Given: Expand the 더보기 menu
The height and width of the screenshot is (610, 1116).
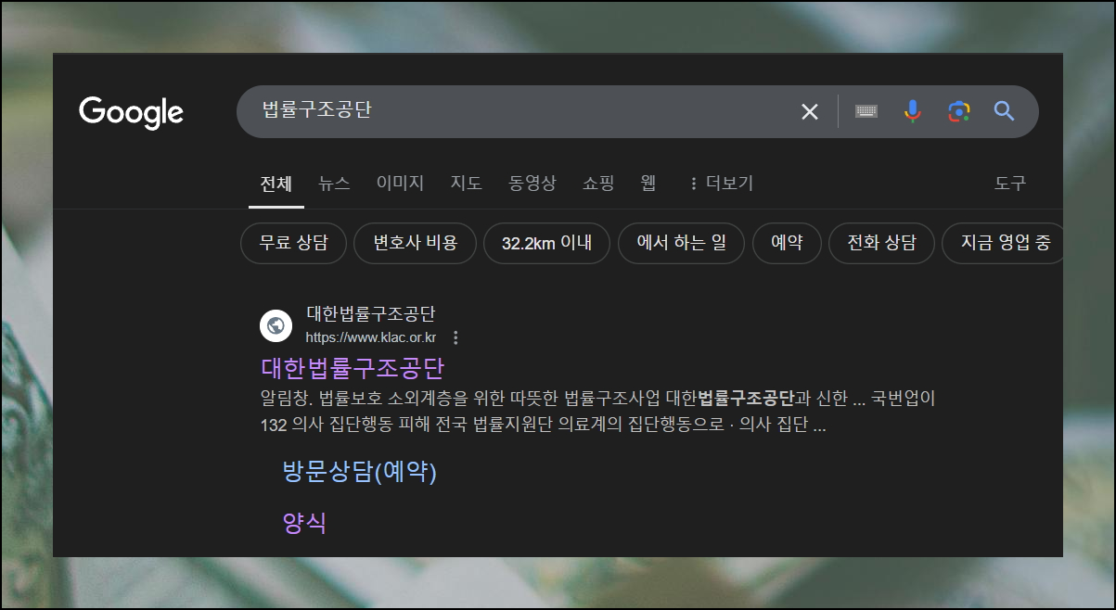Looking at the screenshot, I should click(721, 184).
